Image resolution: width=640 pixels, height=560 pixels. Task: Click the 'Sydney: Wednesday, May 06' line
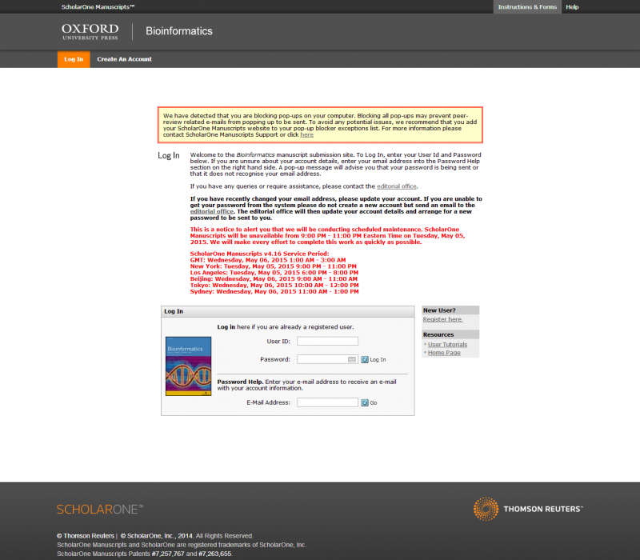(x=274, y=292)
